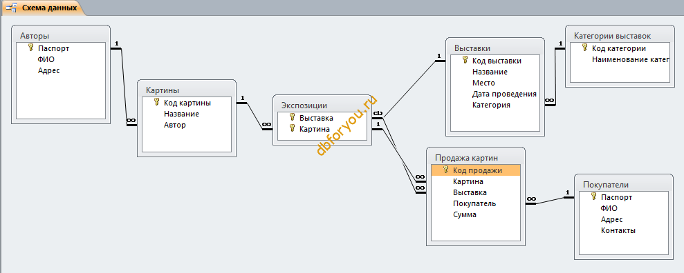Select the Код категории field

click(620, 48)
